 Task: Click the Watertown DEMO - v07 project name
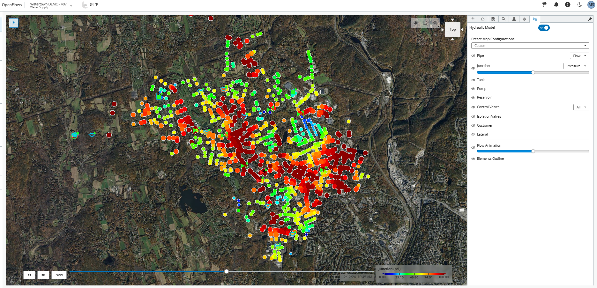pos(49,4)
